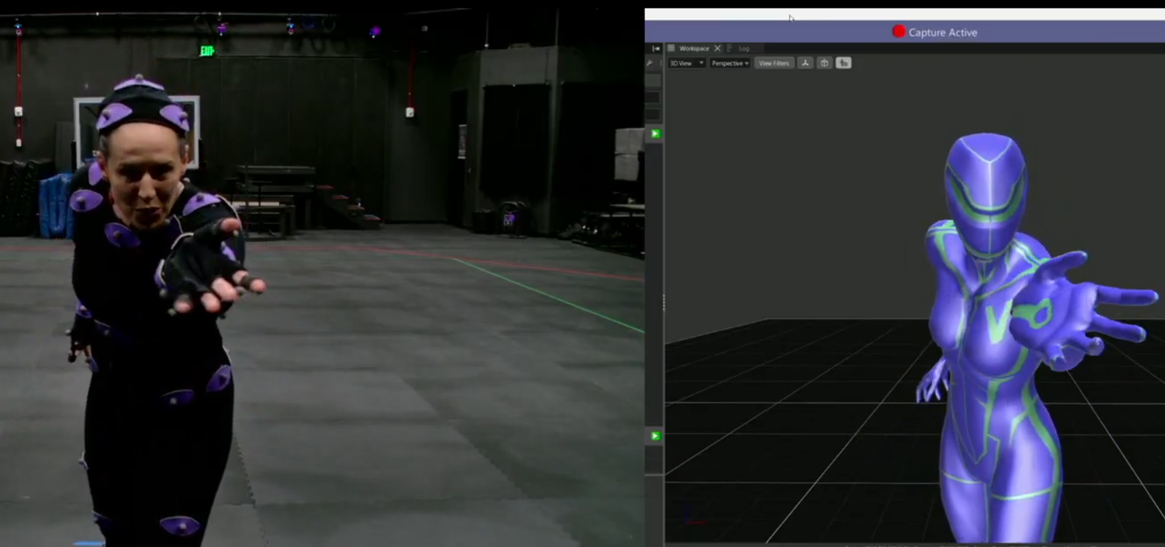Close the Workspace tab
The height and width of the screenshot is (547, 1165).
717,48
